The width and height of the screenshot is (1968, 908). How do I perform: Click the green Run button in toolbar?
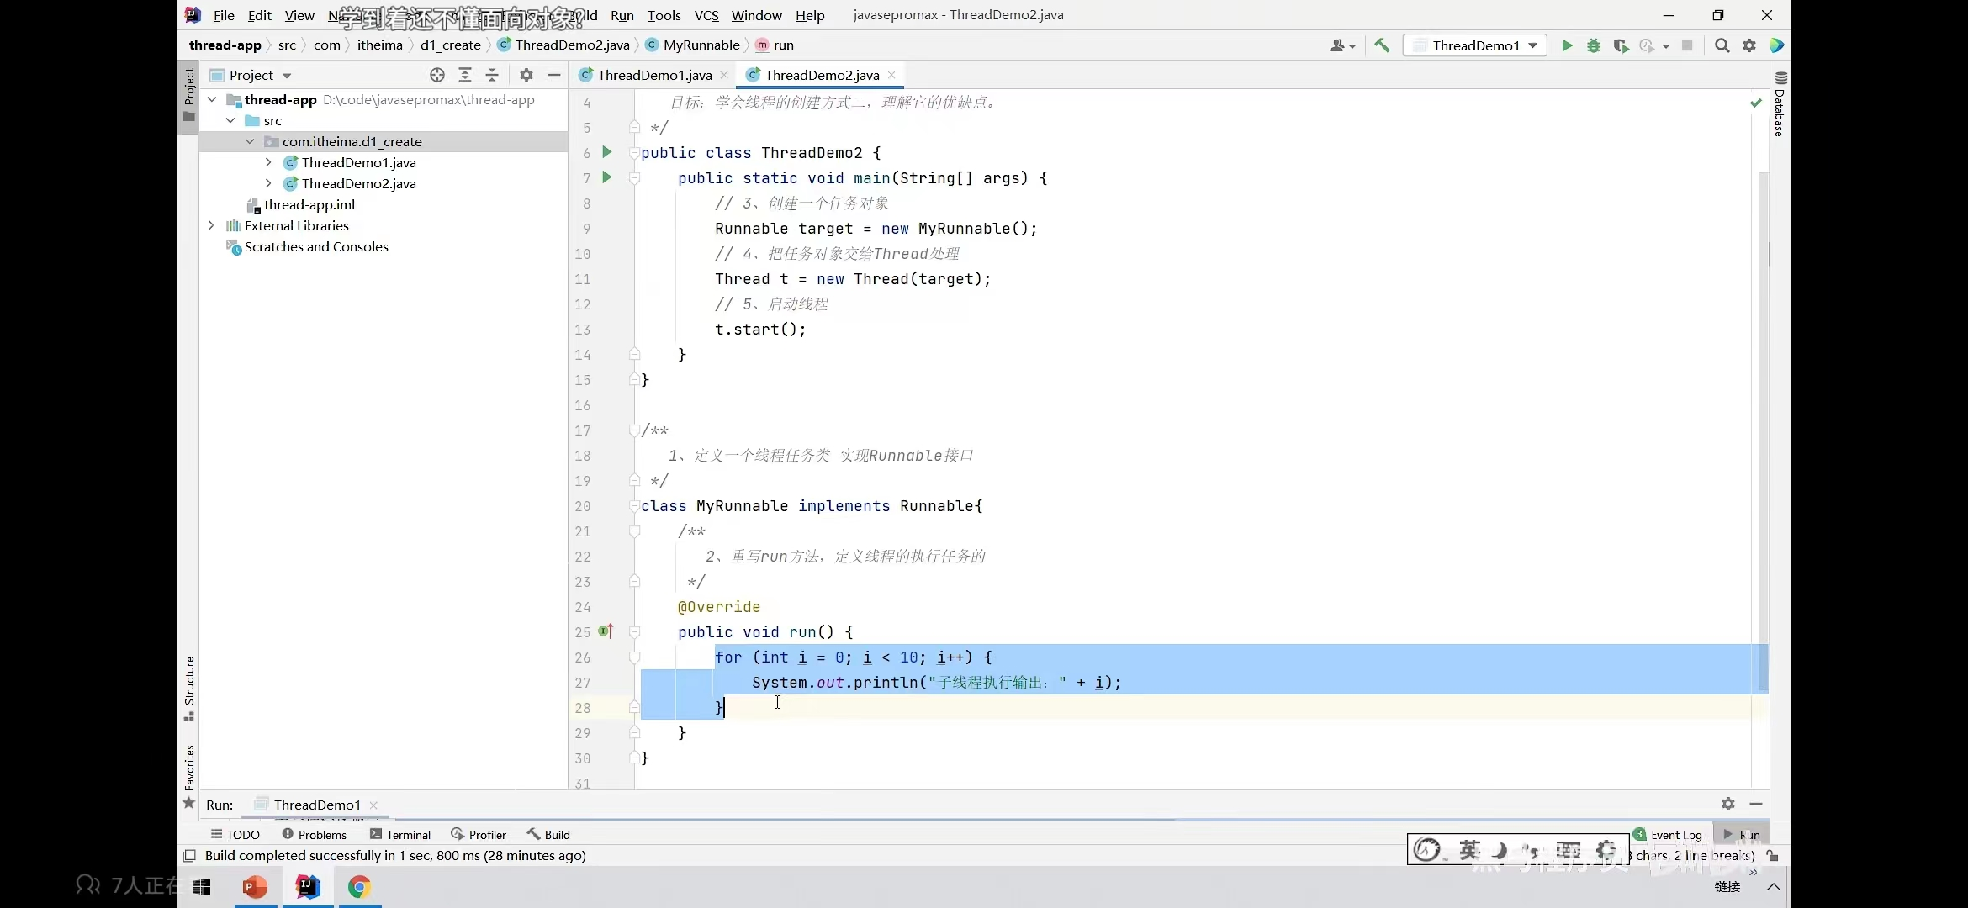pos(1566,45)
